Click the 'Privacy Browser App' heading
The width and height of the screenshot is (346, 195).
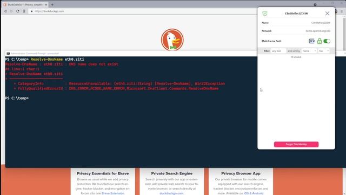coord(241,173)
